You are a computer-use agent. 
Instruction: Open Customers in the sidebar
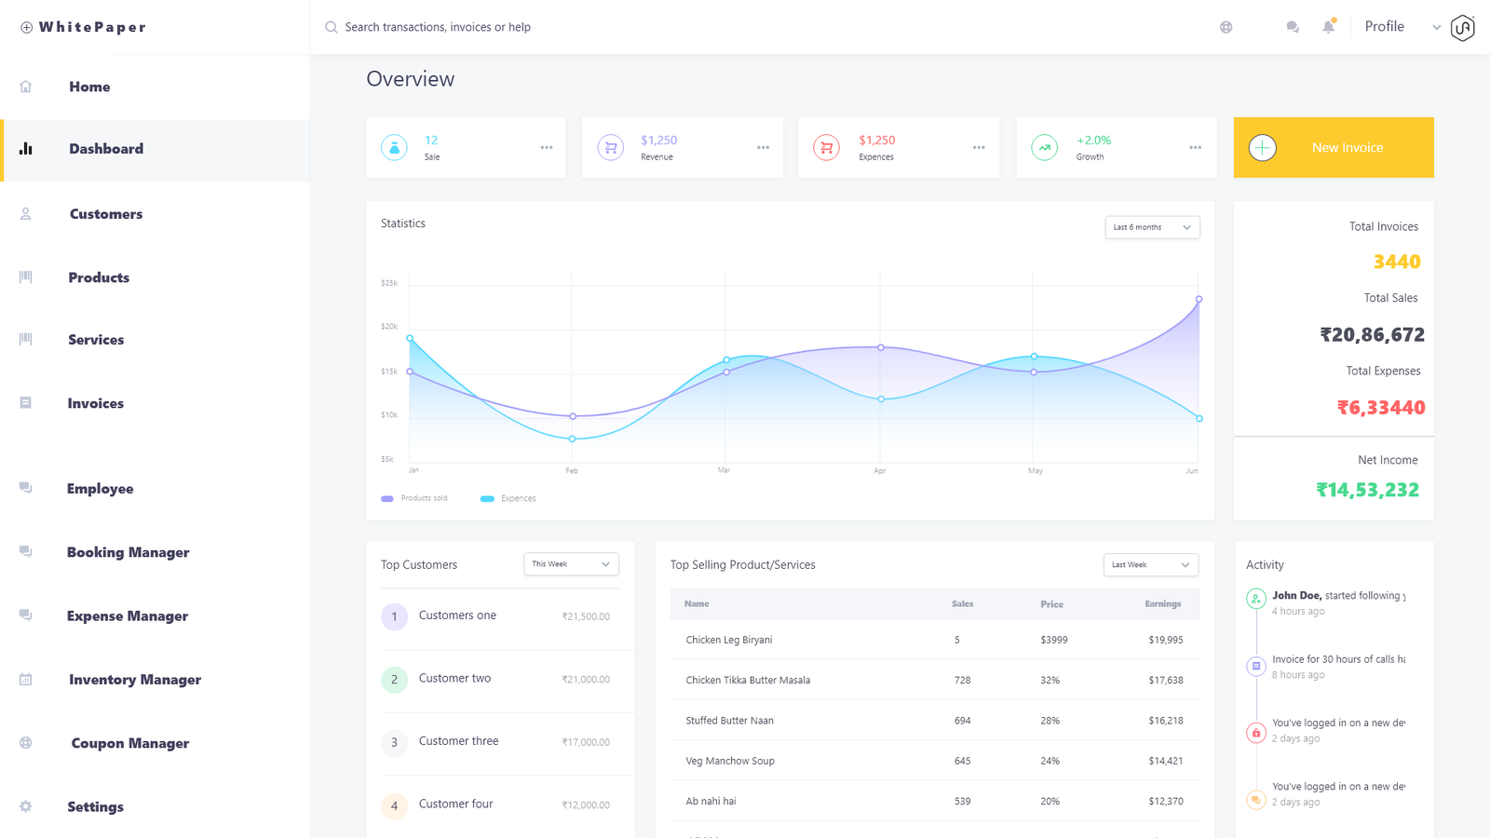click(105, 214)
